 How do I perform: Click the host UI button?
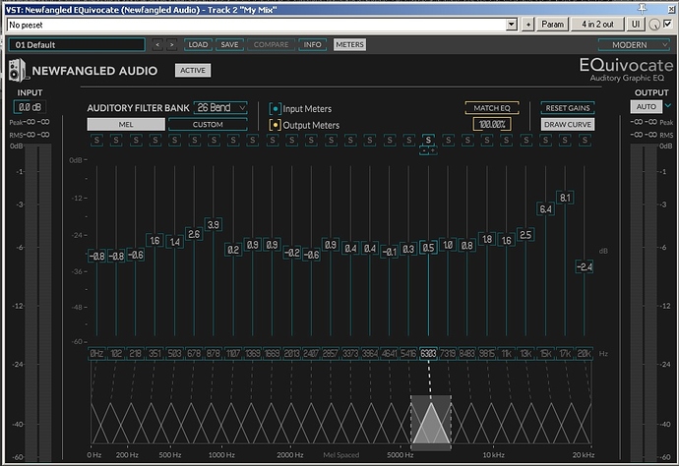tap(636, 25)
